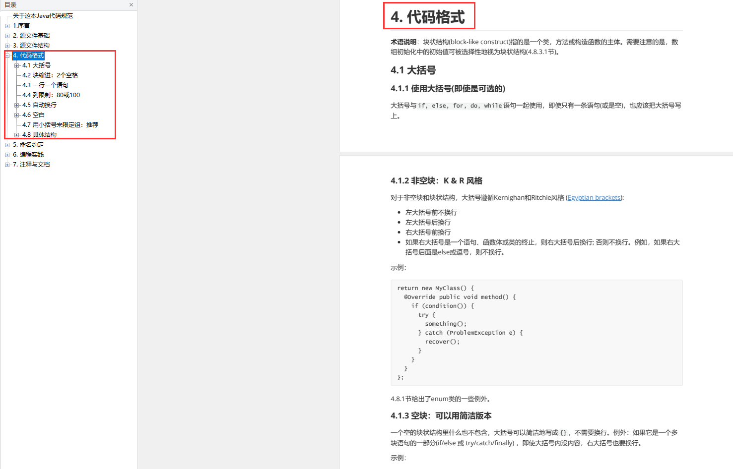Click heading 4.1.1 使用大括号(即使是可选的)
This screenshot has width=733, height=469.
tap(448, 89)
